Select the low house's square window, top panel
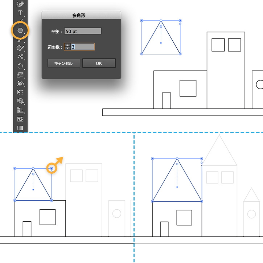 point(188,88)
